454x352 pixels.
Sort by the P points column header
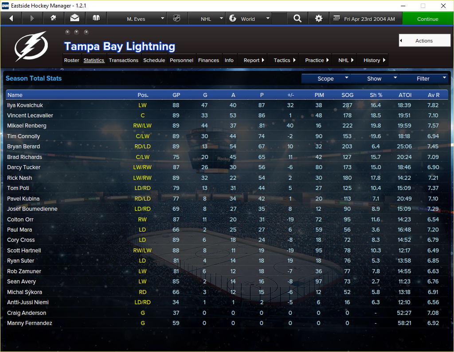pos(262,95)
